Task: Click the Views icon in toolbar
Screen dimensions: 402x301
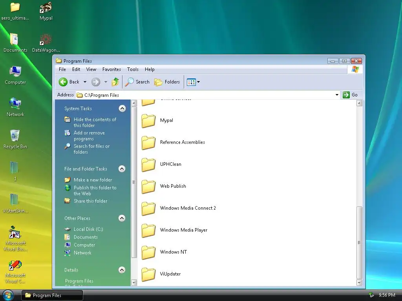Action: click(191, 82)
